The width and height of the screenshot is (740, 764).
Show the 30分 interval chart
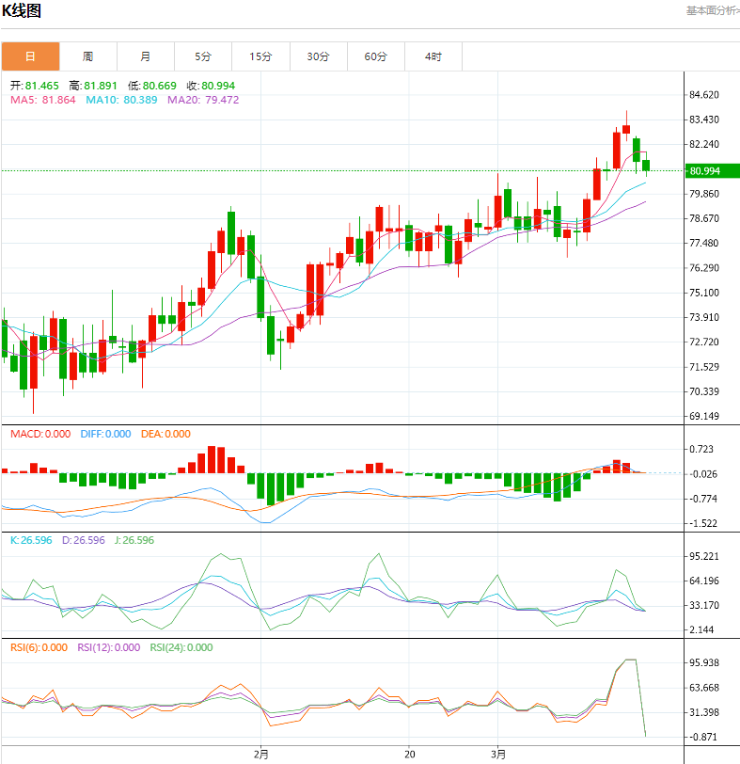point(318,56)
